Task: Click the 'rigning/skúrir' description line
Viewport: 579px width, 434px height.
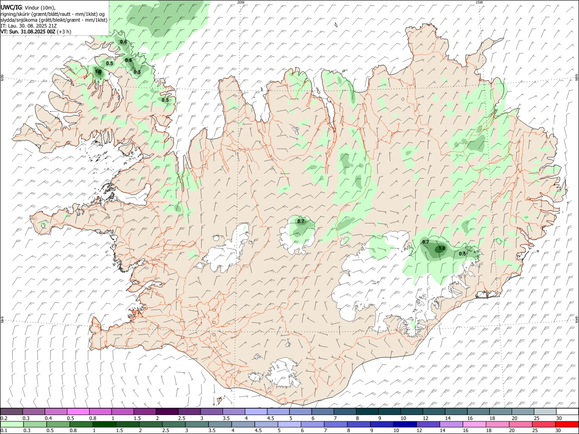Action: pos(52,14)
